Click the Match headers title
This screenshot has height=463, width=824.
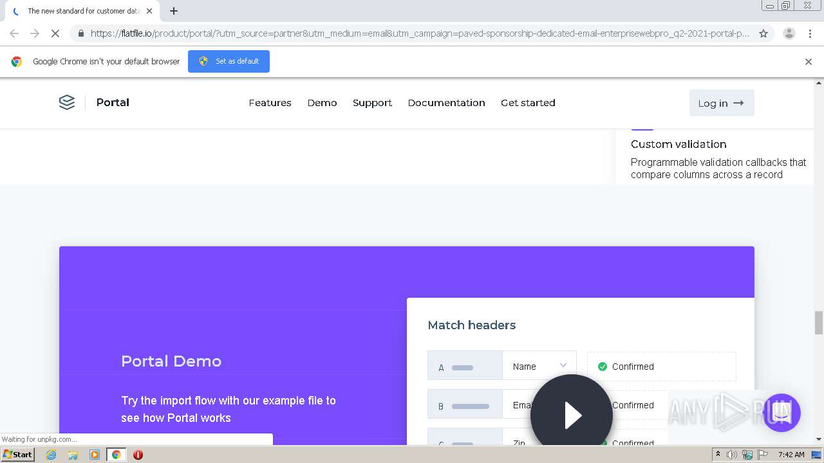pos(472,325)
